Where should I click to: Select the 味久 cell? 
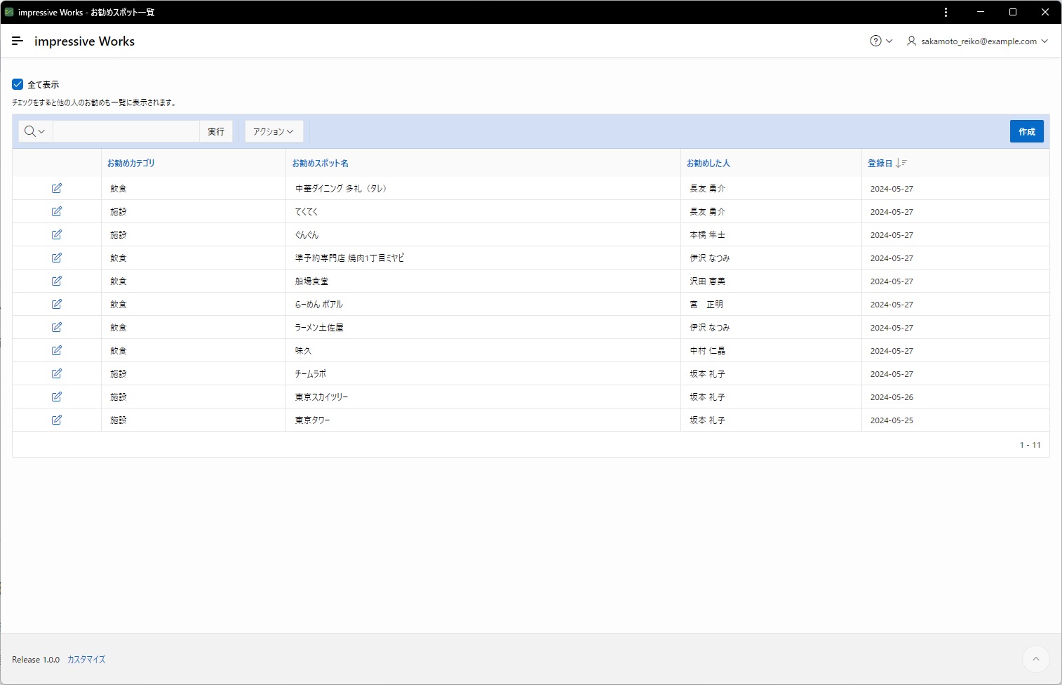coord(483,350)
